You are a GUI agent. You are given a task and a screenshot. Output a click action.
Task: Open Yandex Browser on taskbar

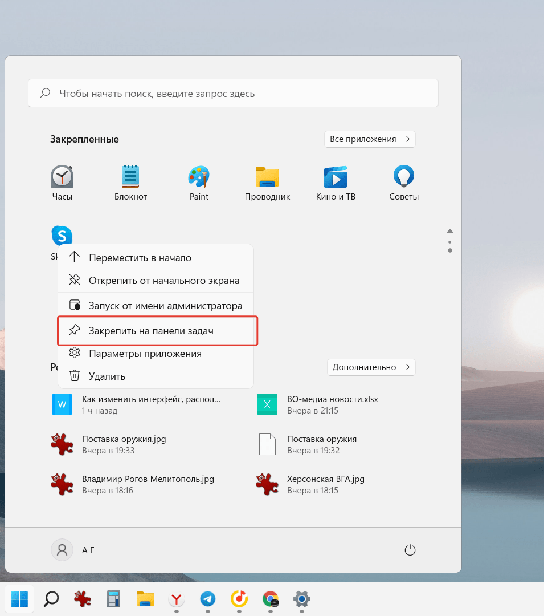[177, 599]
